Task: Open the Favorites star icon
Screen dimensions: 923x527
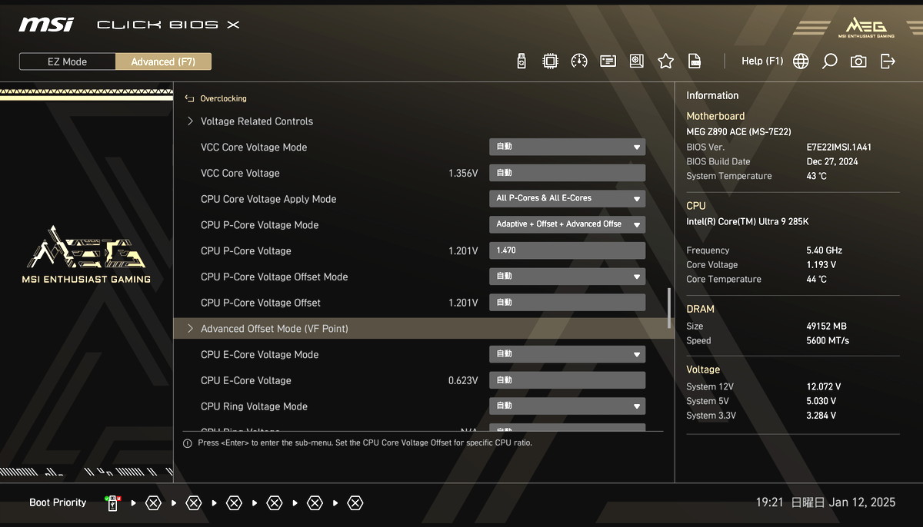Action: pyautogui.click(x=665, y=61)
